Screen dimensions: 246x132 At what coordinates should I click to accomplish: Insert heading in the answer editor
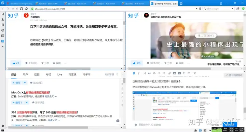(145, 73)
